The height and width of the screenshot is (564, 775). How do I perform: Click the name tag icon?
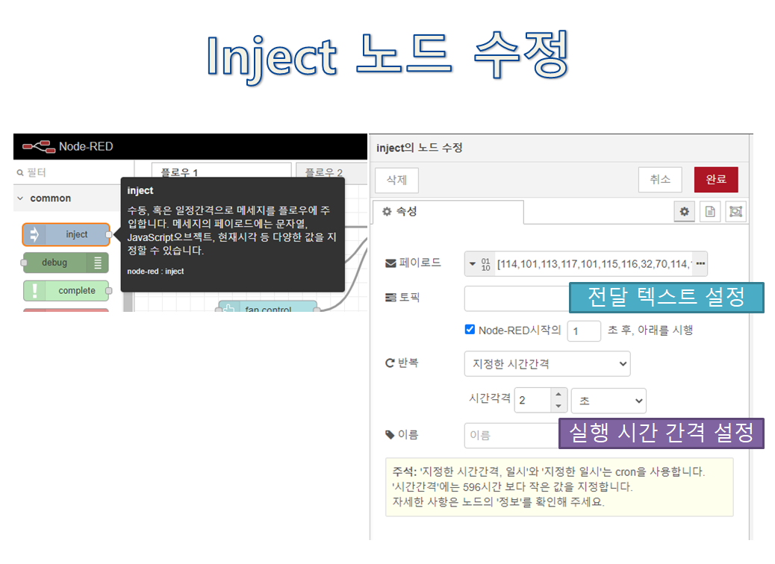point(390,435)
